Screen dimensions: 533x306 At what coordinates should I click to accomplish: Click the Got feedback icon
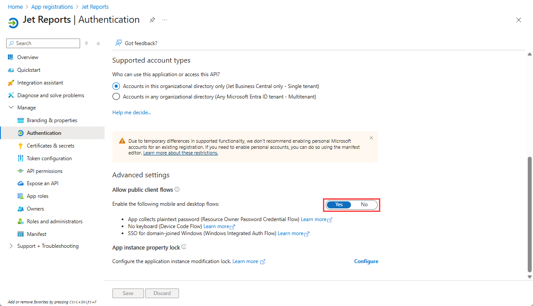pyautogui.click(x=118, y=43)
